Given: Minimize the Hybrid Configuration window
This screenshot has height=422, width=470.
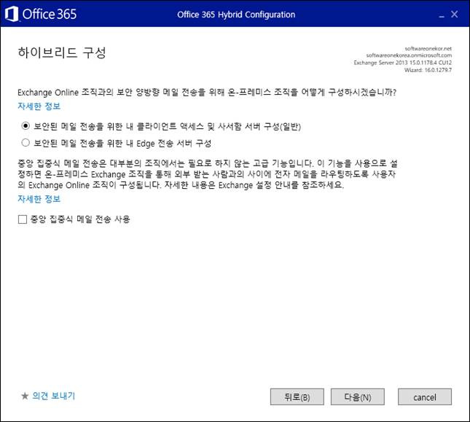Looking at the screenshot, I should 442,15.
